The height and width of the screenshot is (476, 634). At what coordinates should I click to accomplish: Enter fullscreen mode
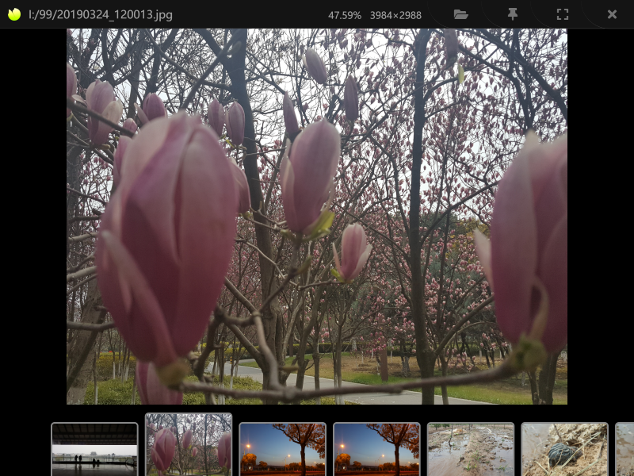pyautogui.click(x=563, y=14)
